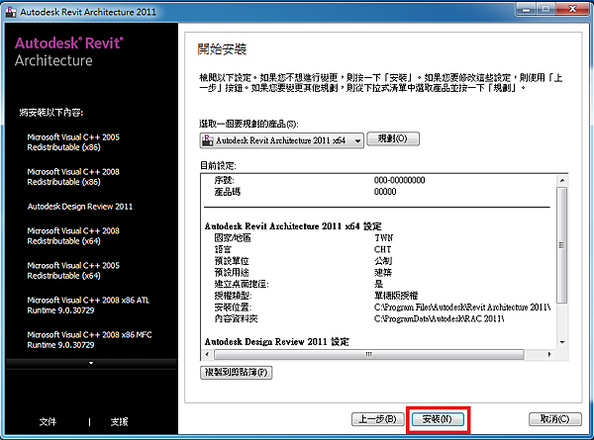Viewport: 594px width, 440px height.
Task: Click the vertical scrollbar thumb in settings
Action: (x=562, y=245)
